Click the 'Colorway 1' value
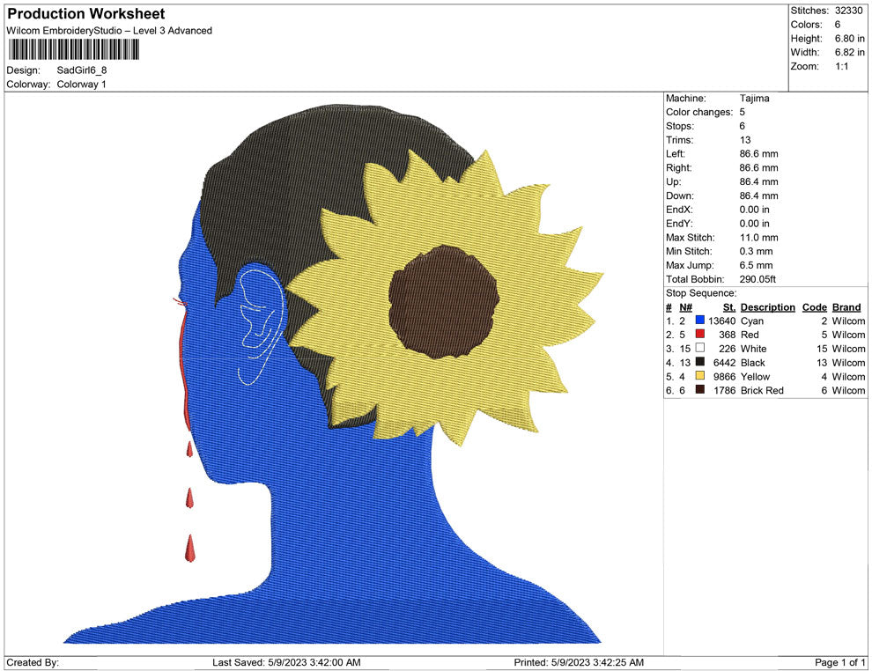This screenshot has height=671, width=872. (x=81, y=84)
